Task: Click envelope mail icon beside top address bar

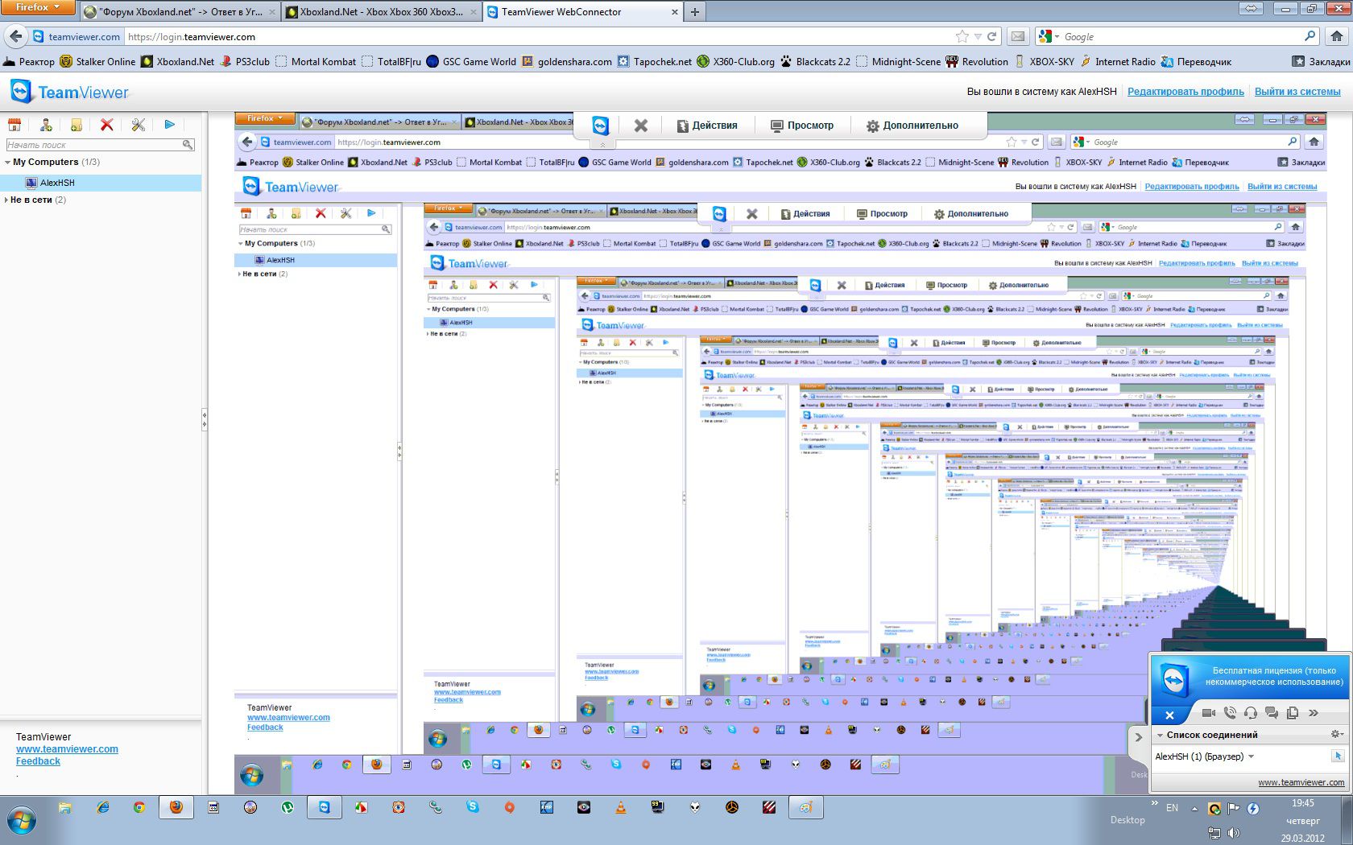Action: point(1018,36)
